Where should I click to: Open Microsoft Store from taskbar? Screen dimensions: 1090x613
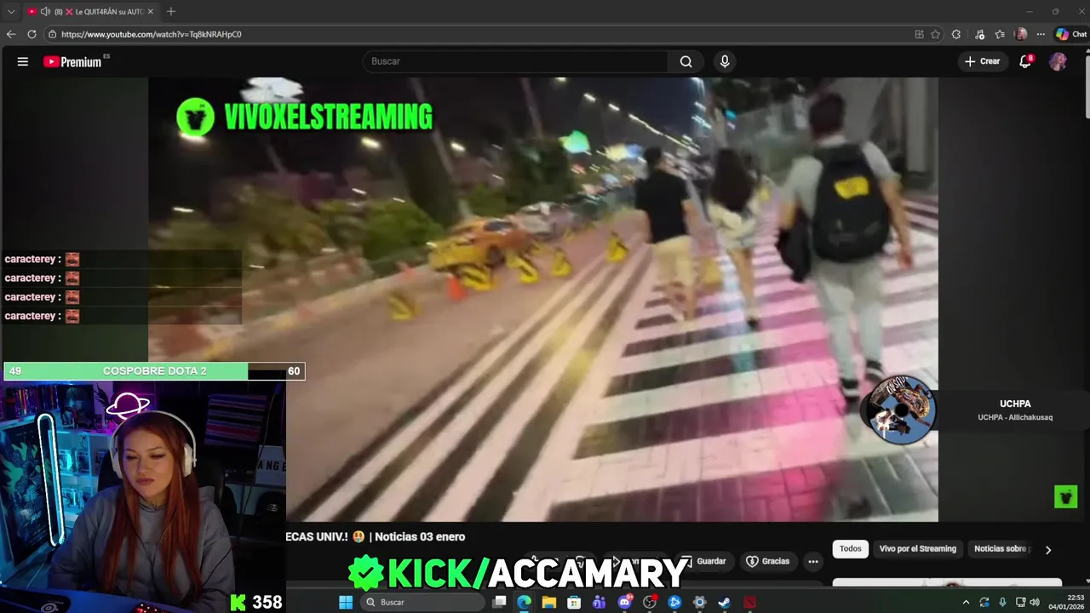(x=575, y=602)
